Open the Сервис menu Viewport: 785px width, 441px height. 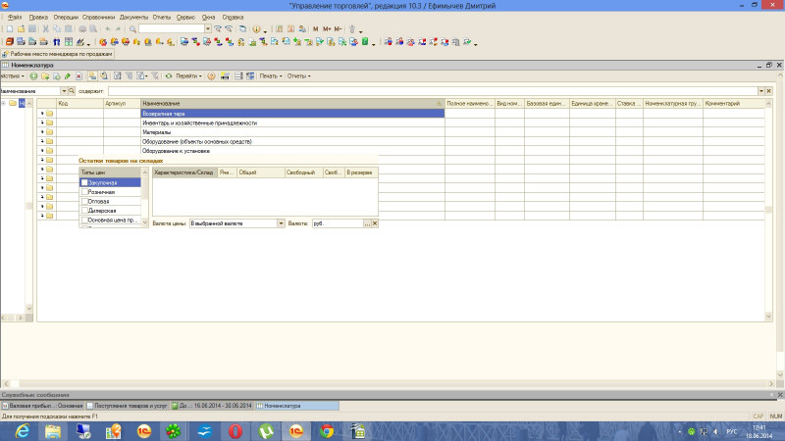point(185,17)
